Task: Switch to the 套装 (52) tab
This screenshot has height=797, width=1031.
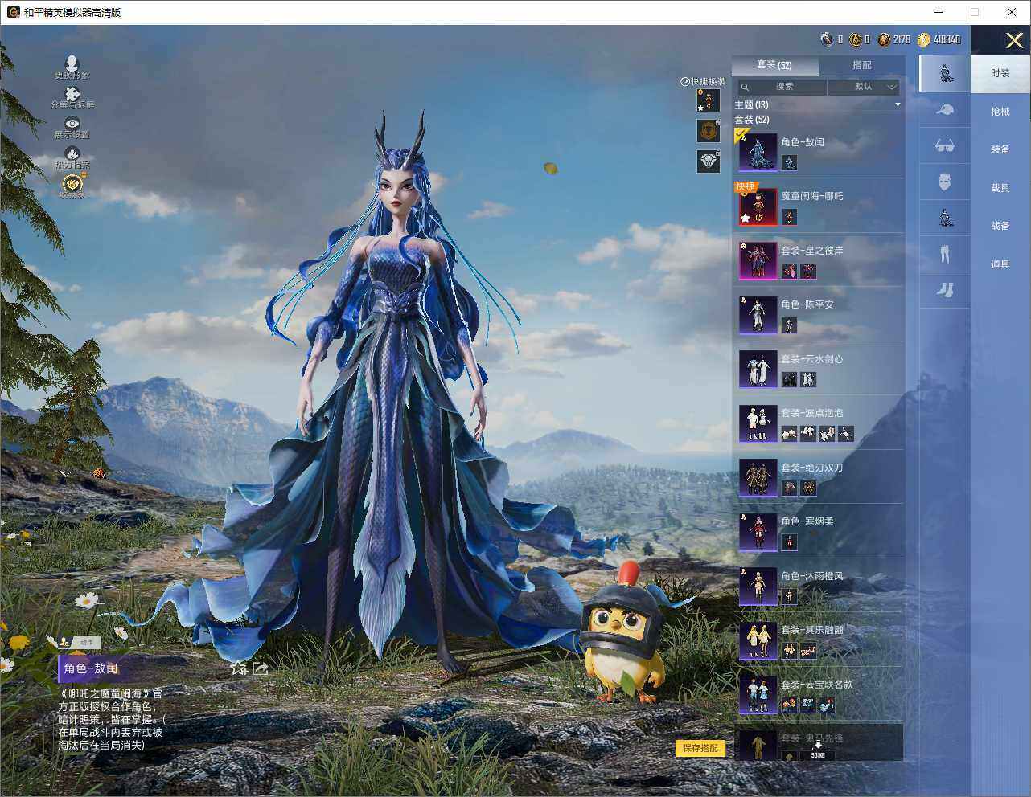Action: click(774, 65)
